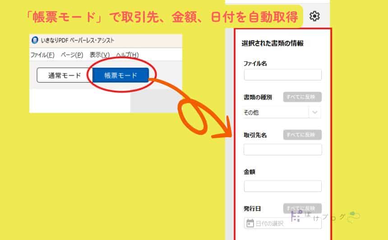Focus the 金額 input field
Screen dimensions: 388x240
click(283, 186)
